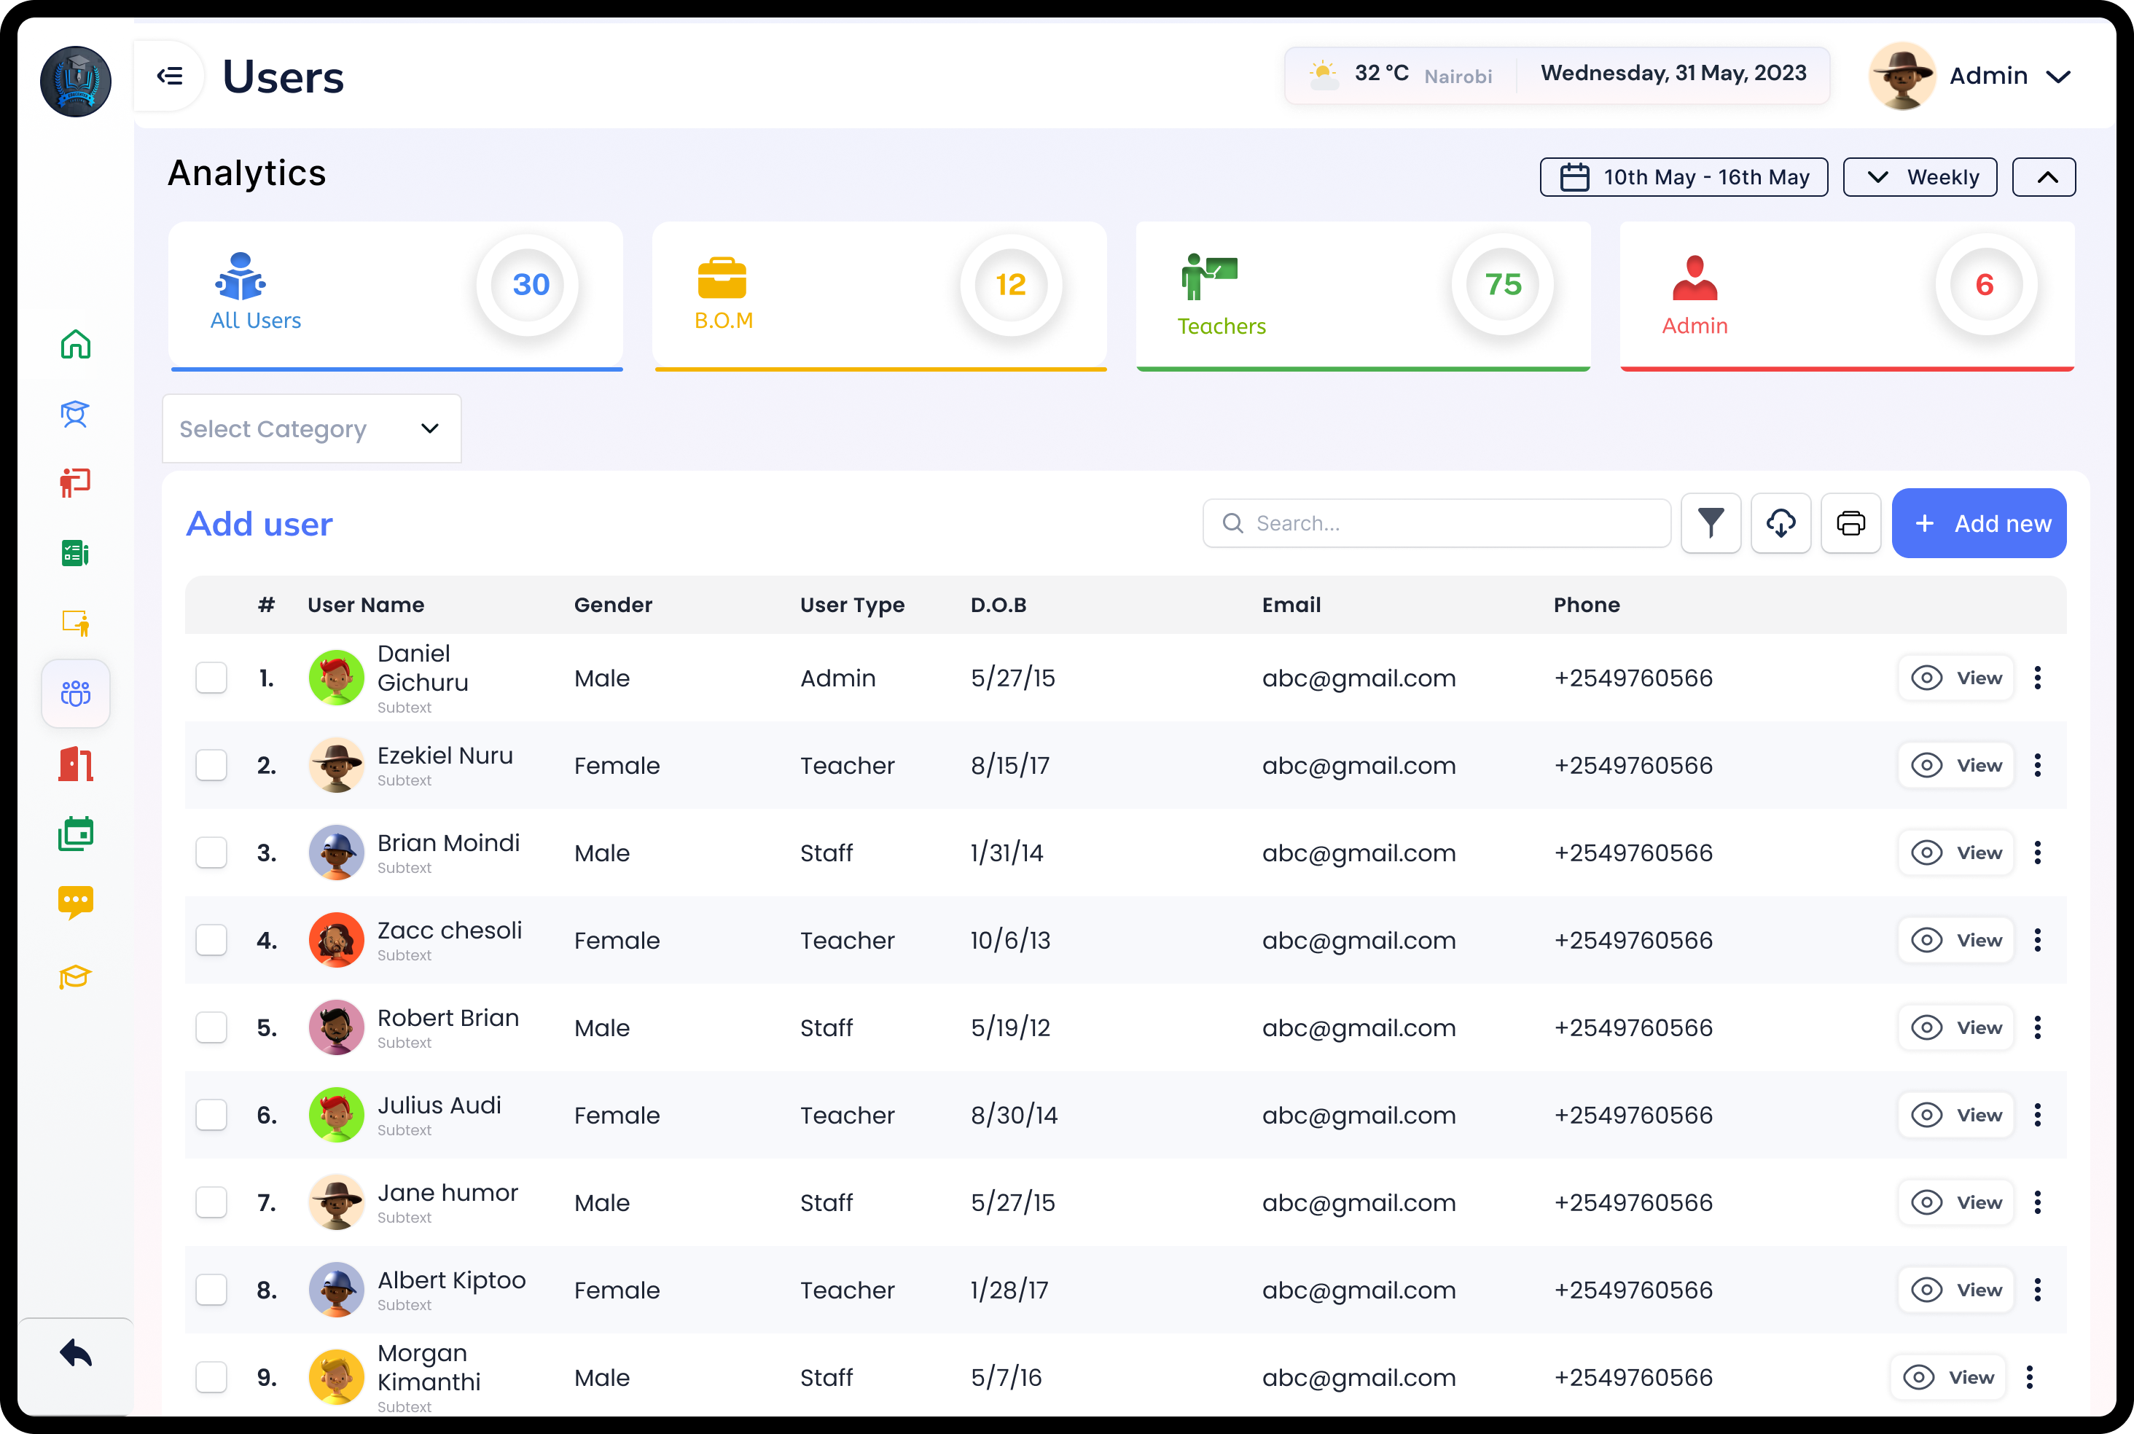Check the box for Daniel Gichuru
2134x1434 pixels.
(211, 678)
